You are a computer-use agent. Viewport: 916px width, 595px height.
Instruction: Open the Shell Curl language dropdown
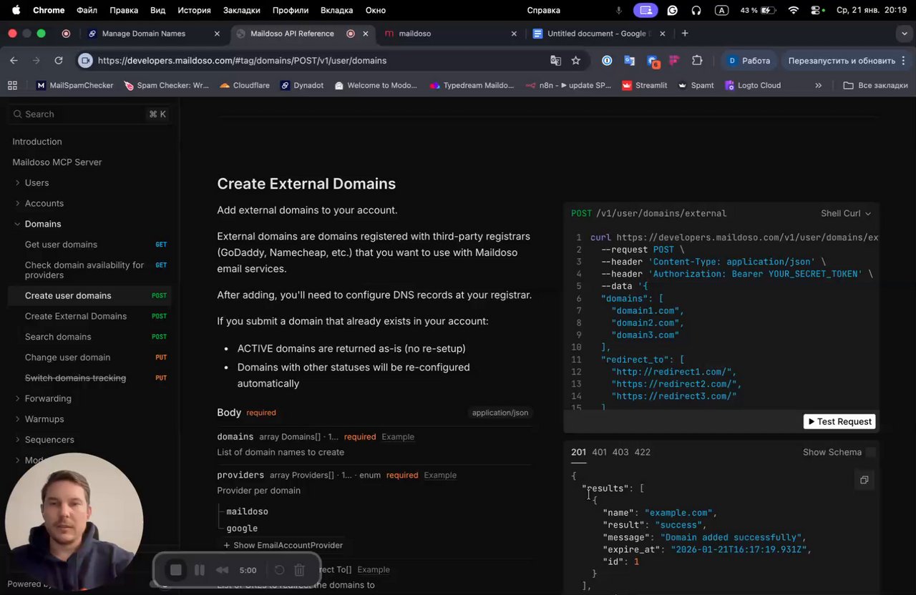846,213
